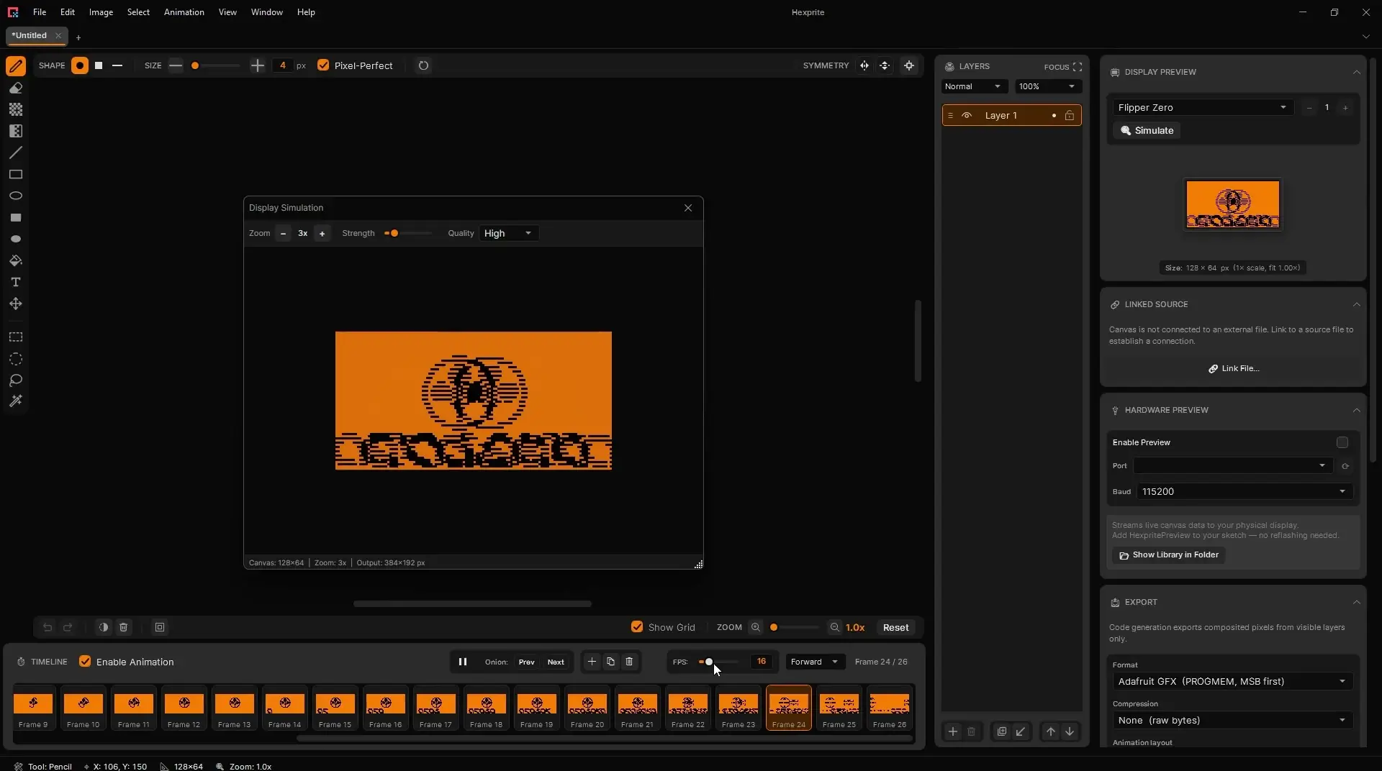Viewport: 1382px width, 771px height.
Task: Adjust the simulation Strength slider
Action: (409, 233)
